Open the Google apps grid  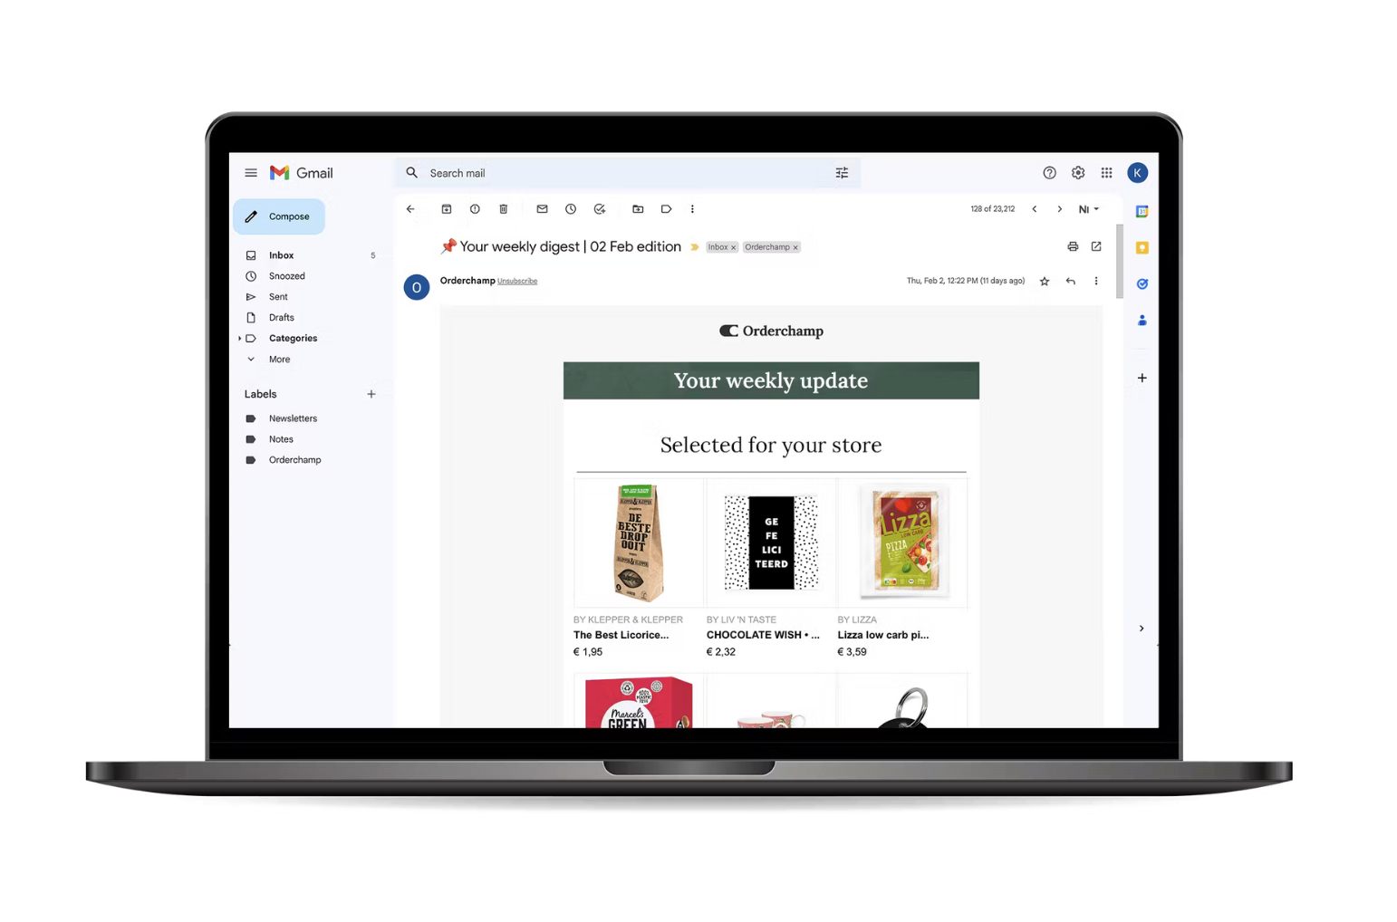(x=1106, y=173)
